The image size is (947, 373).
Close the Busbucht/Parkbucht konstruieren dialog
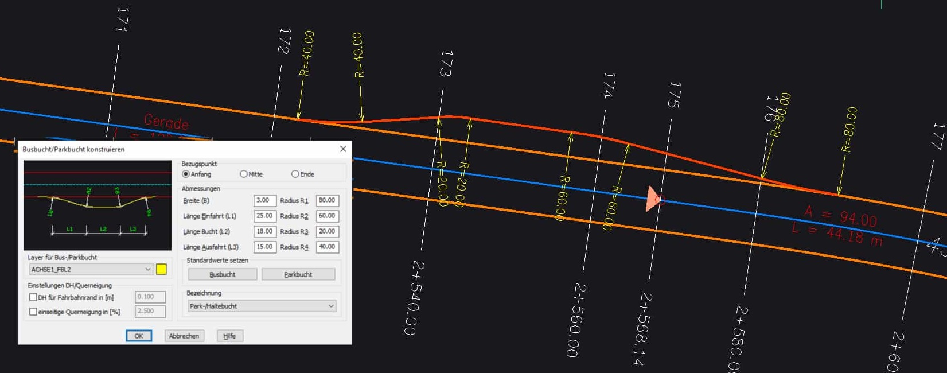(x=343, y=149)
